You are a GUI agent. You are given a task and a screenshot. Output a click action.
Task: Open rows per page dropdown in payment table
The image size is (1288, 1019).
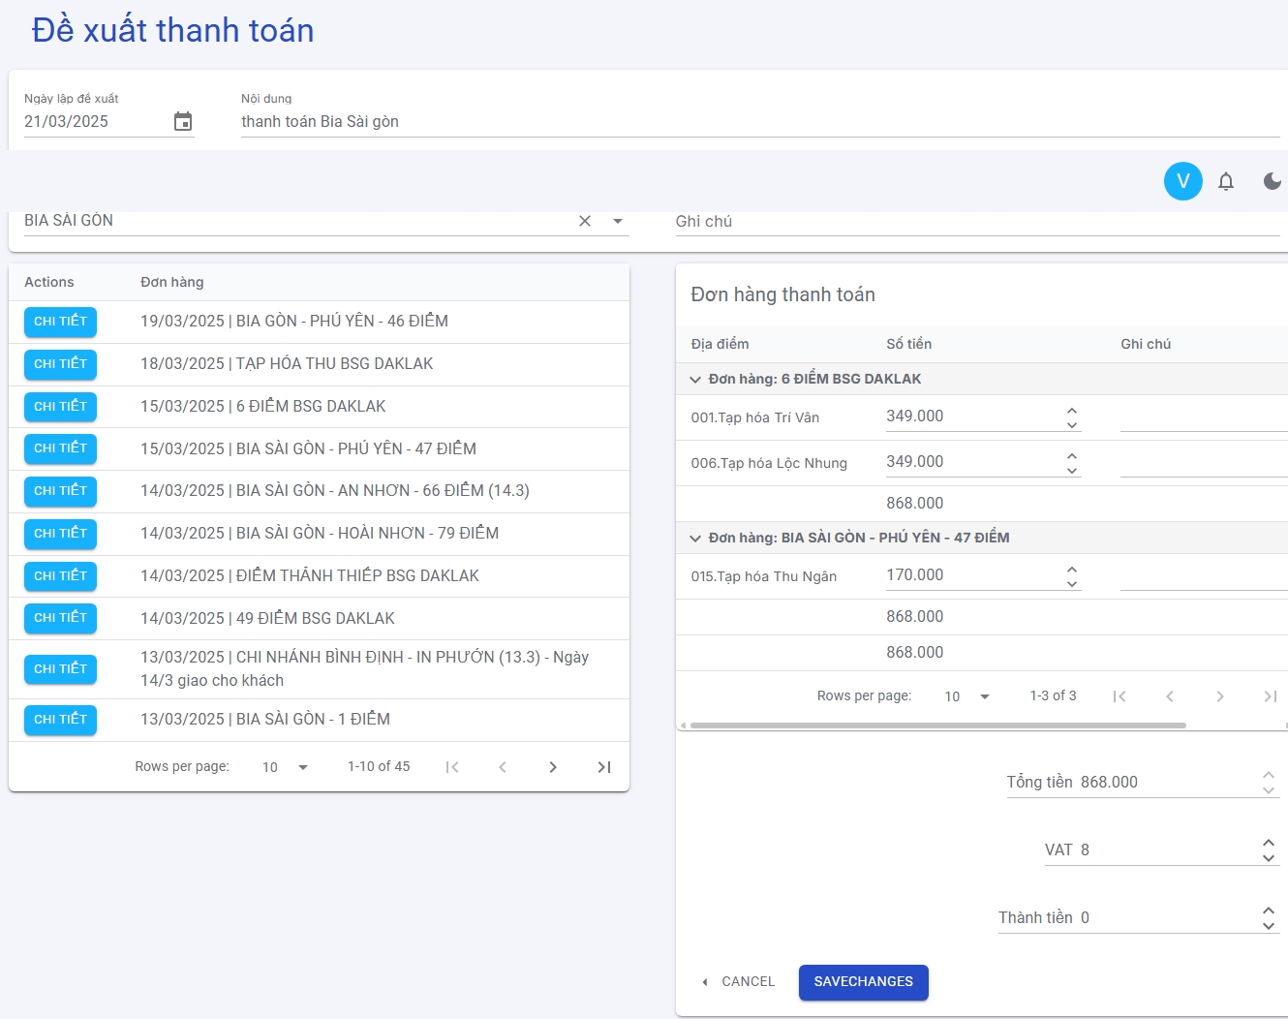click(967, 696)
